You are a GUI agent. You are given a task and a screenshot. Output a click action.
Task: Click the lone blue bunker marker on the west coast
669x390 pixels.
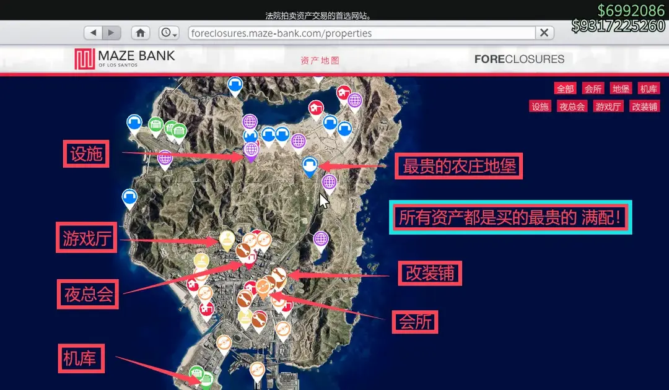[129, 198]
